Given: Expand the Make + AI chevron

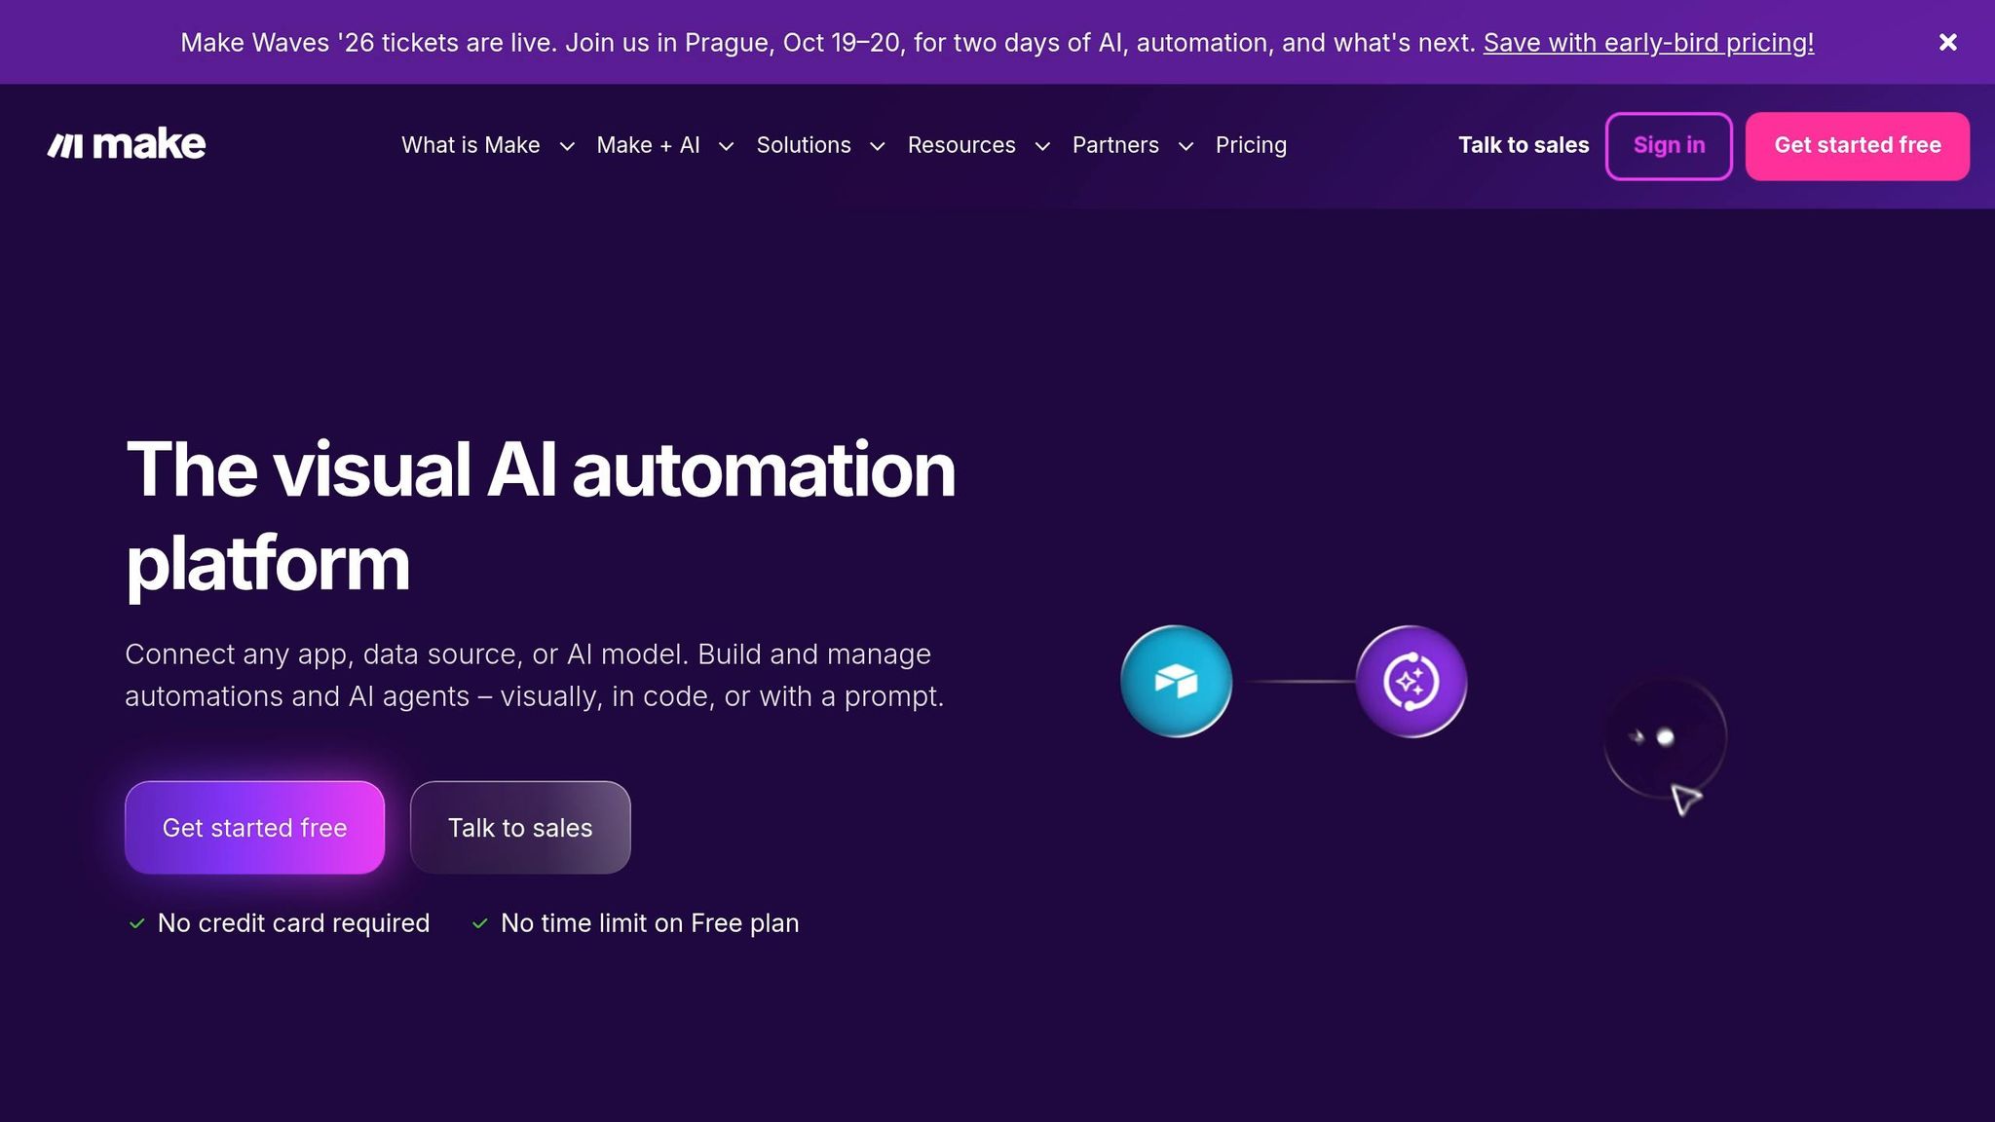Looking at the screenshot, I should click(726, 146).
